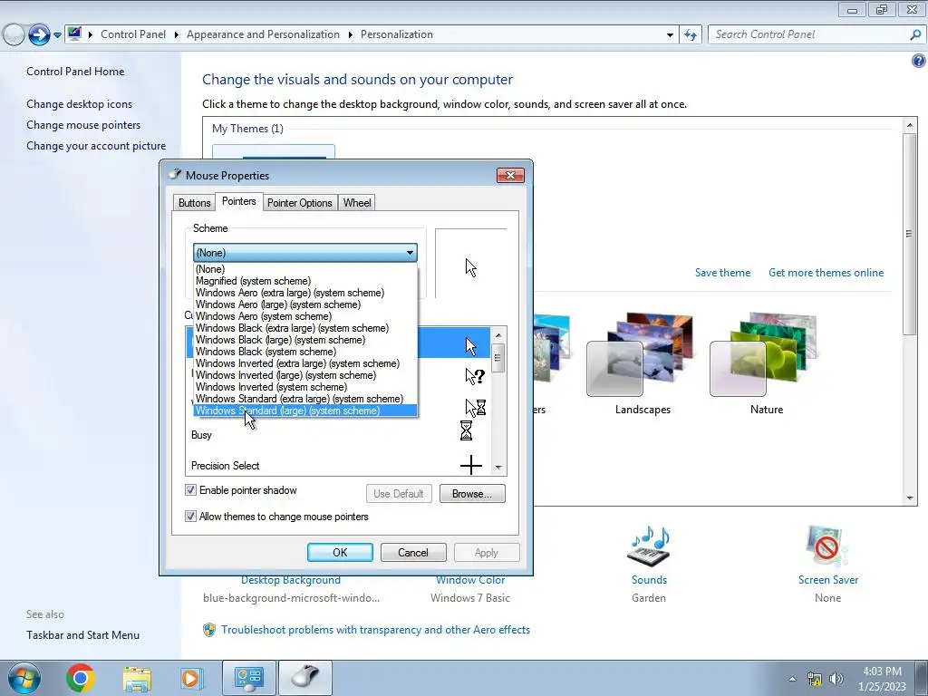The width and height of the screenshot is (928, 696).
Task: Click the Forward navigation arrow button
Action: (39, 34)
